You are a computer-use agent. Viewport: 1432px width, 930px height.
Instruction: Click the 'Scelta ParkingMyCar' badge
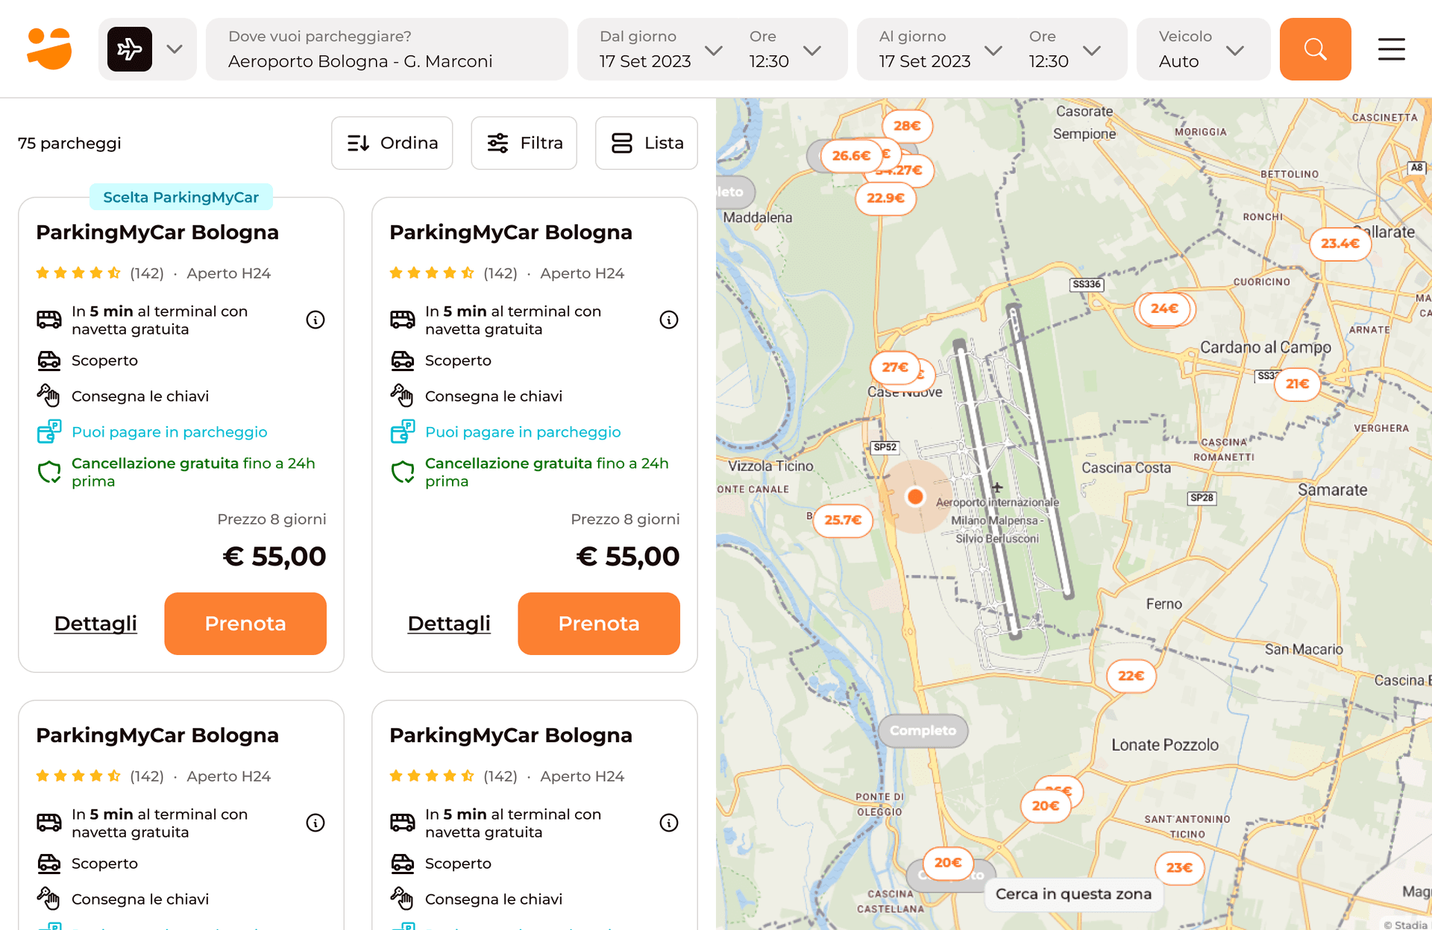point(181,197)
